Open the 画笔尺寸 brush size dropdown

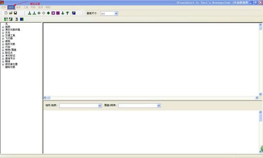(x=116, y=14)
